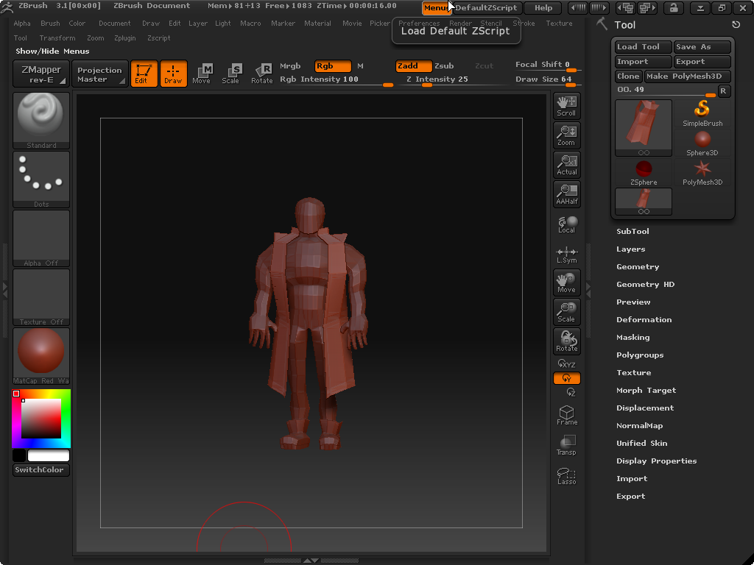Toggle Lasso selection icon
The height and width of the screenshot is (565, 754).
click(566, 476)
